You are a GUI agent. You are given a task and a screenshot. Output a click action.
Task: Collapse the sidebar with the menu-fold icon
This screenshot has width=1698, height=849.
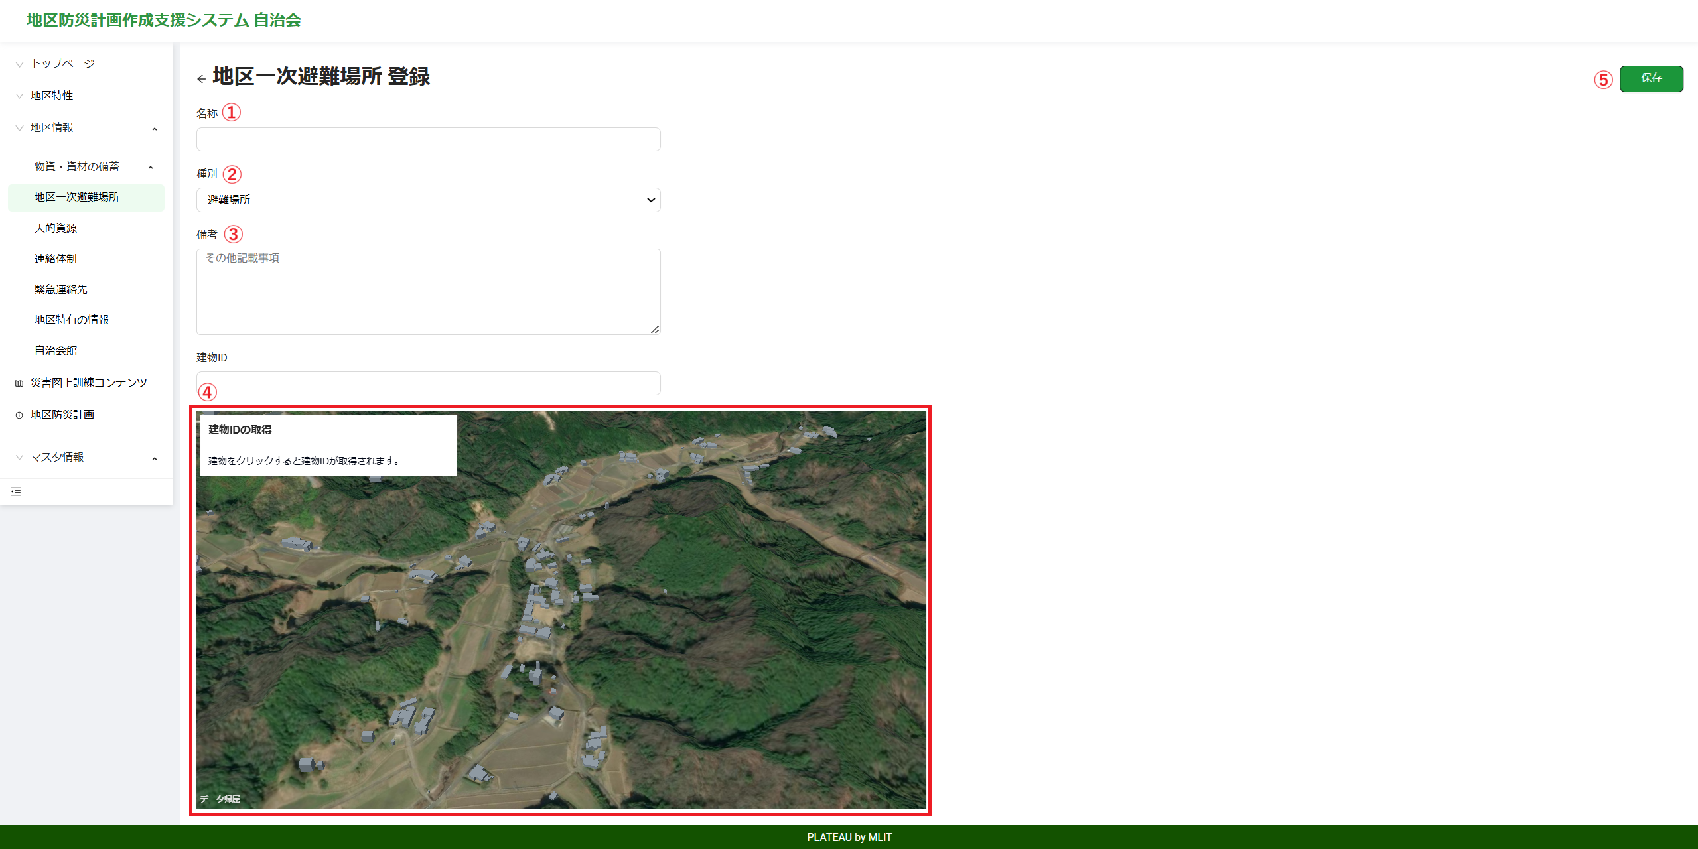[x=16, y=491]
